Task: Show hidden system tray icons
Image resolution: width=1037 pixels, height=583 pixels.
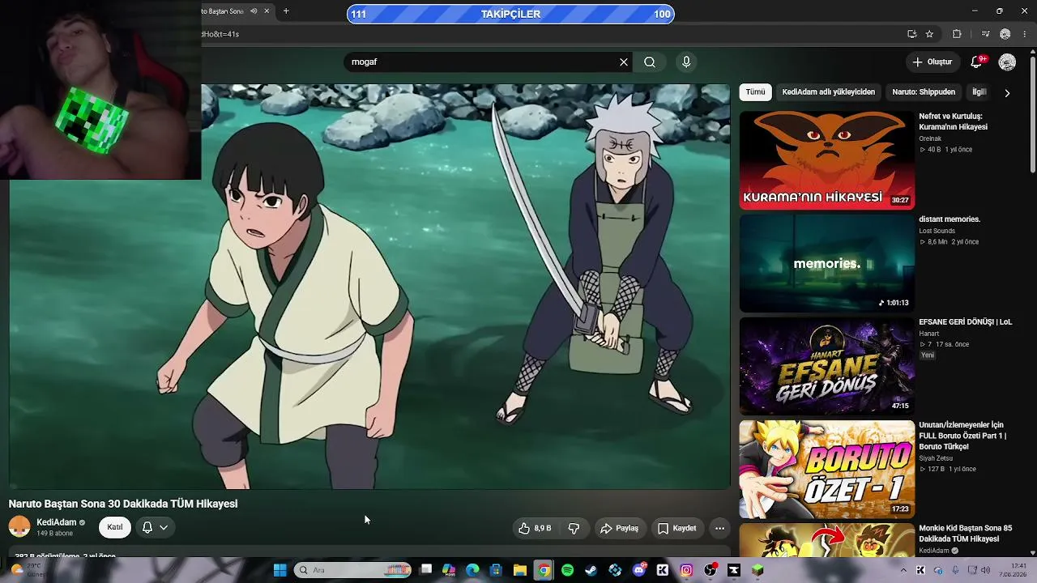Action: (x=903, y=570)
